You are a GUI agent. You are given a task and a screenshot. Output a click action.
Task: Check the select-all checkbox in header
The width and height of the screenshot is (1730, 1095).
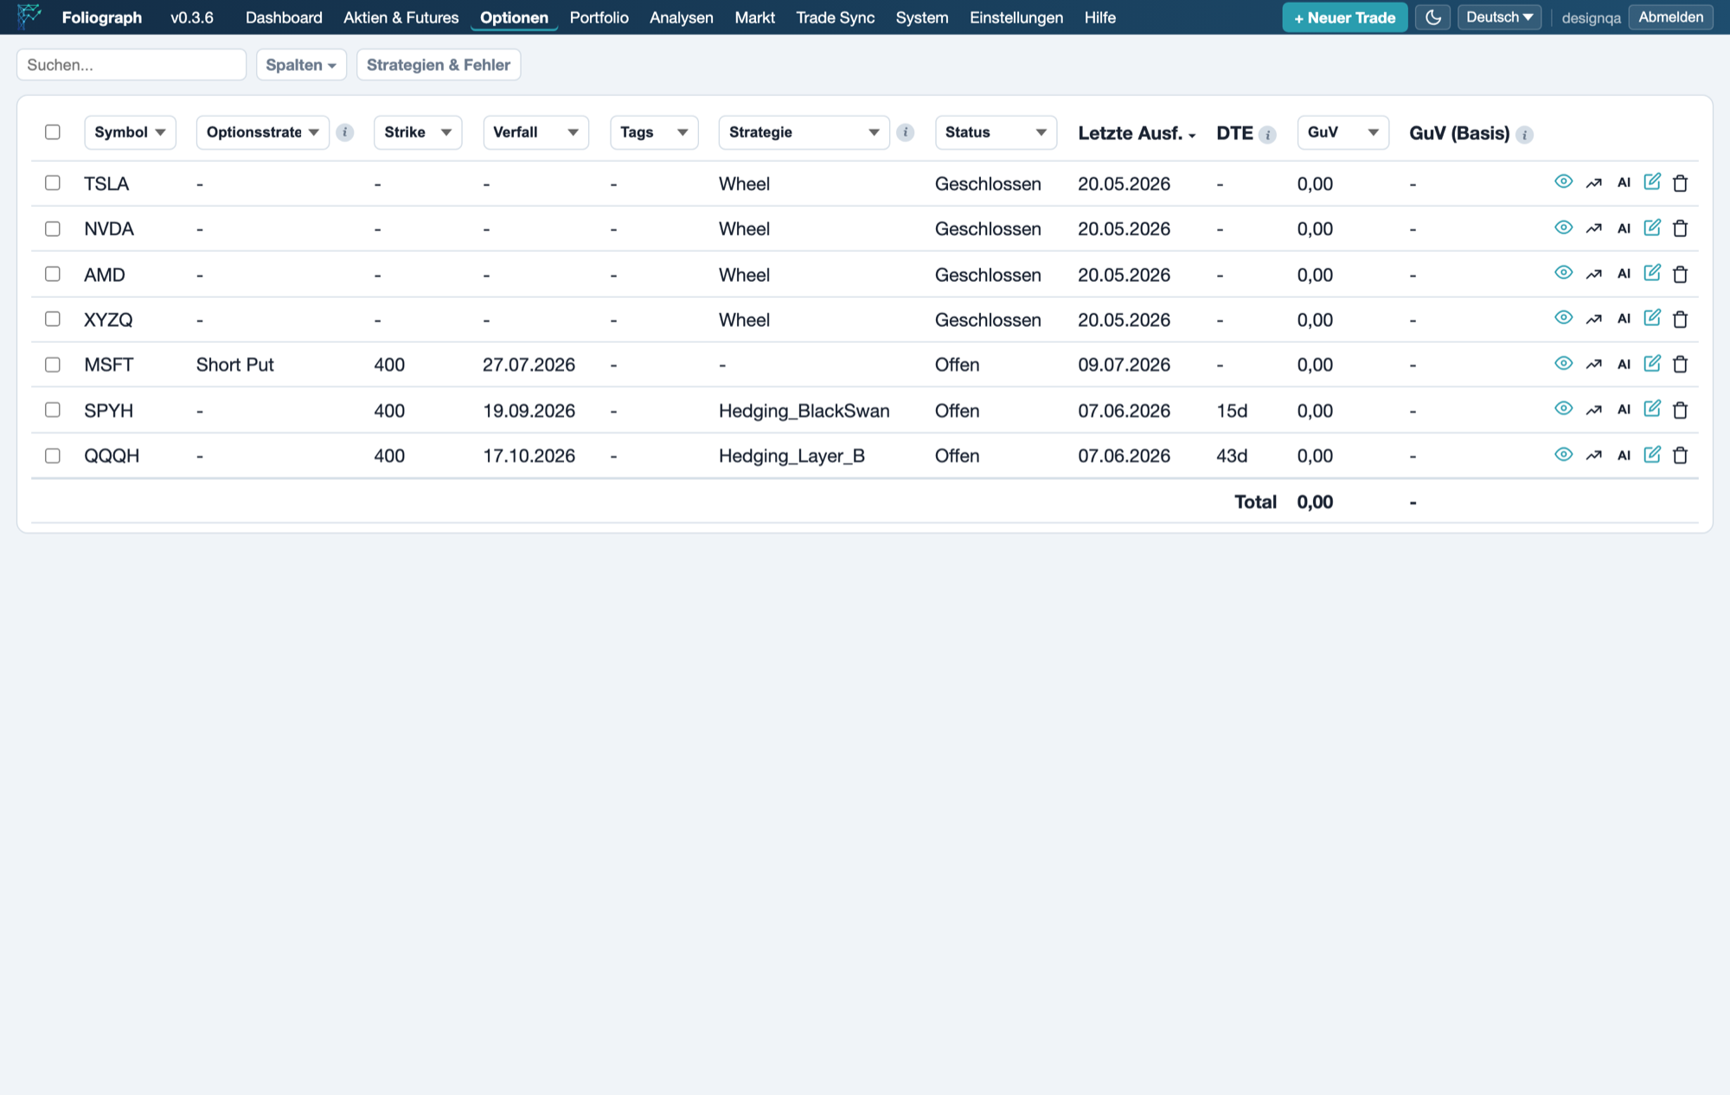coord(53,131)
